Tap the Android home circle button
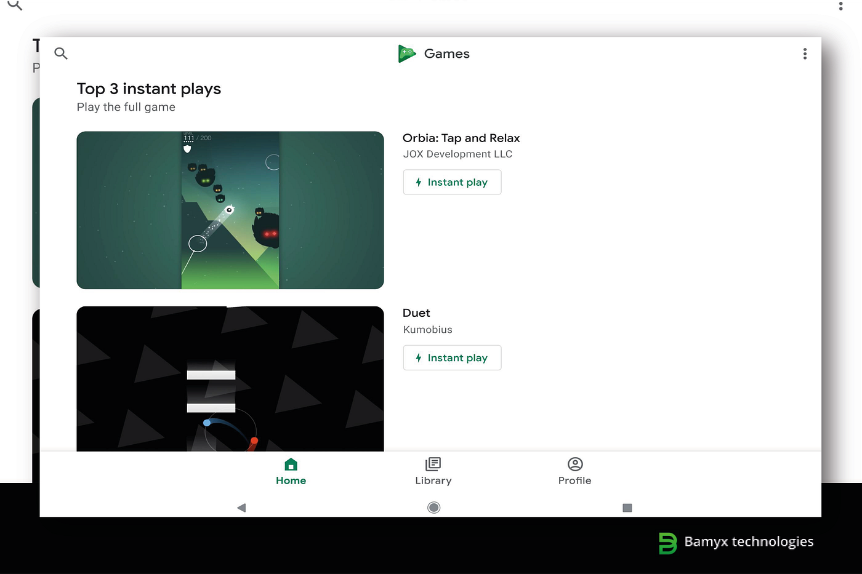 click(x=434, y=508)
